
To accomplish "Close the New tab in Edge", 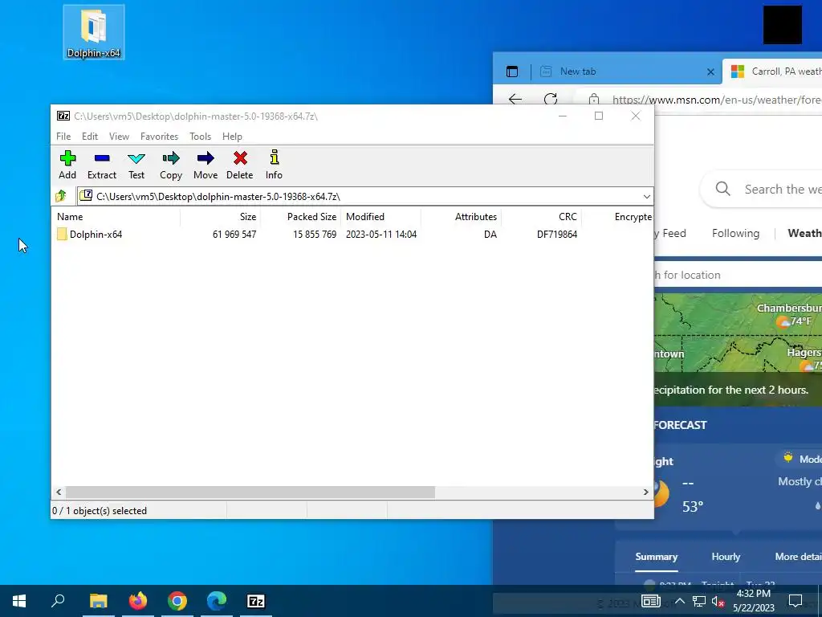I will tap(711, 72).
